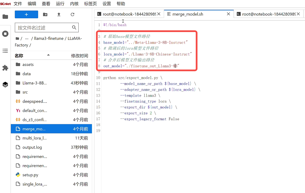
Task: Show running terminals and kernels panel
Action: point(5,34)
